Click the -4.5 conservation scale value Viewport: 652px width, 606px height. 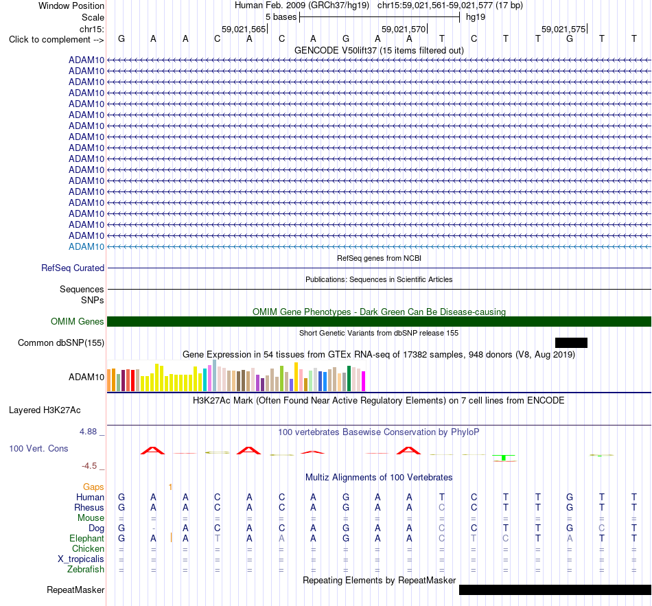pos(89,466)
